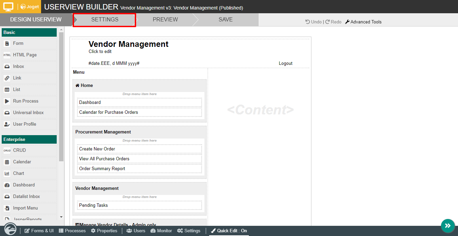Open Forms & UI in the bottom admin bar
Viewport: 458px width, 236px height.
39,231
